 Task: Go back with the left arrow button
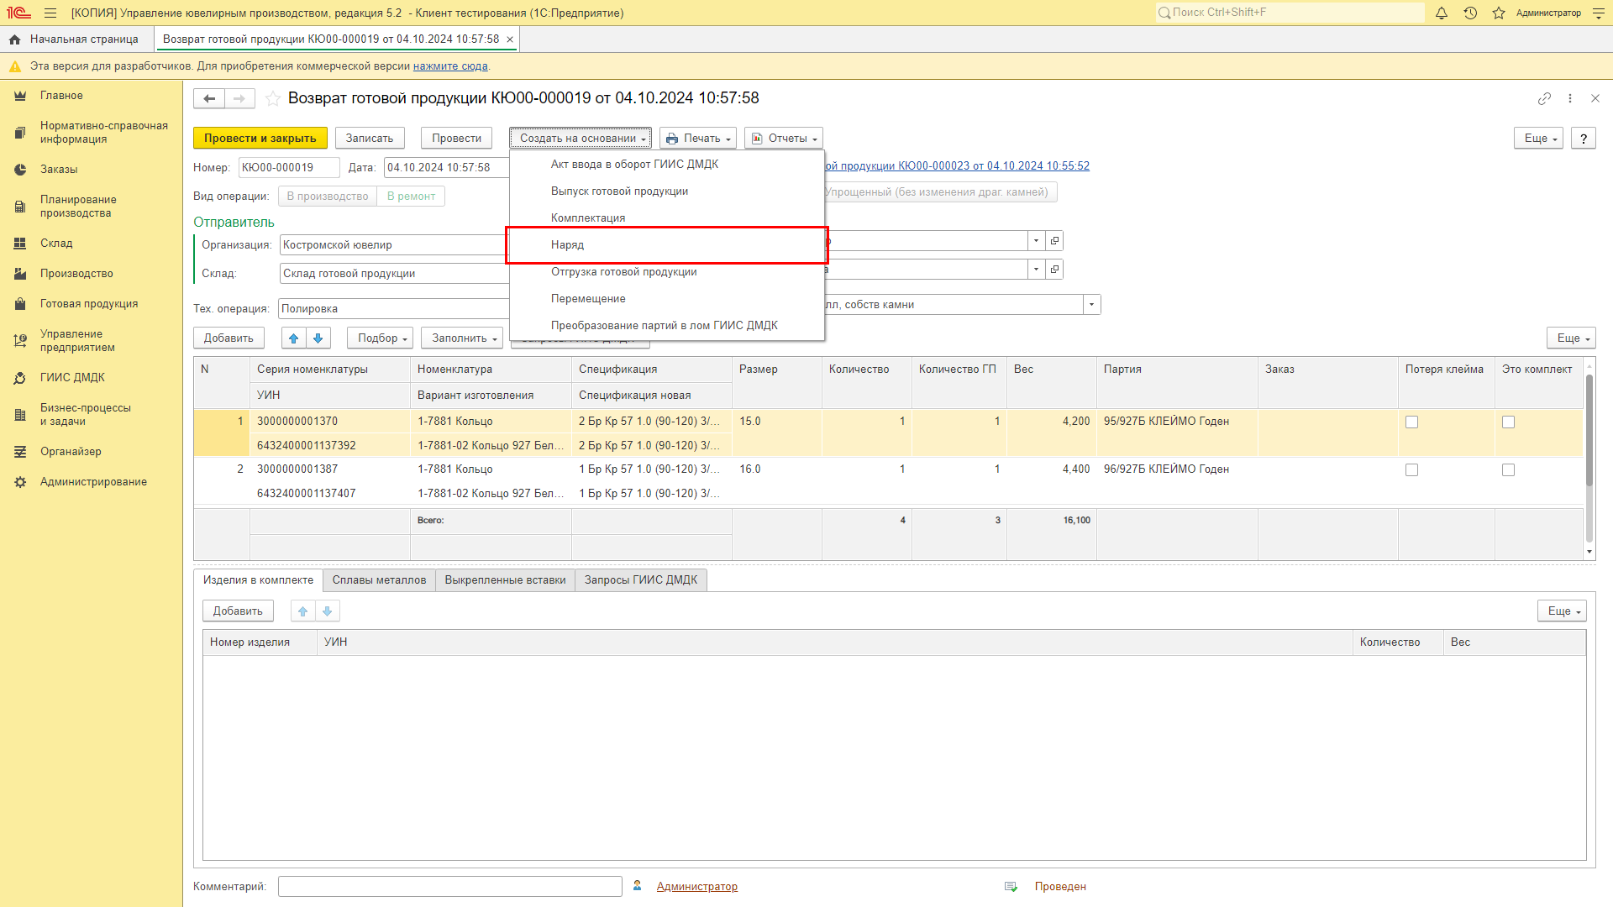point(209,98)
